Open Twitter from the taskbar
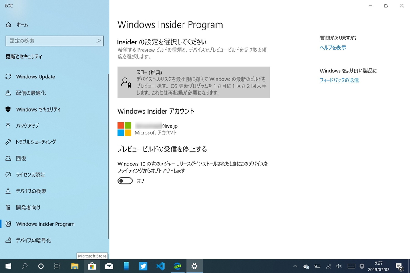The height and width of the screenshot is (273, 410). point(143,266)
